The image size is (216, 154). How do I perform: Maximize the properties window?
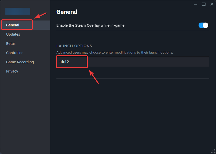coord(204,4)
